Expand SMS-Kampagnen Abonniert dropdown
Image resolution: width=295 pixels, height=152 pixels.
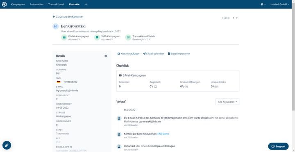107,39
